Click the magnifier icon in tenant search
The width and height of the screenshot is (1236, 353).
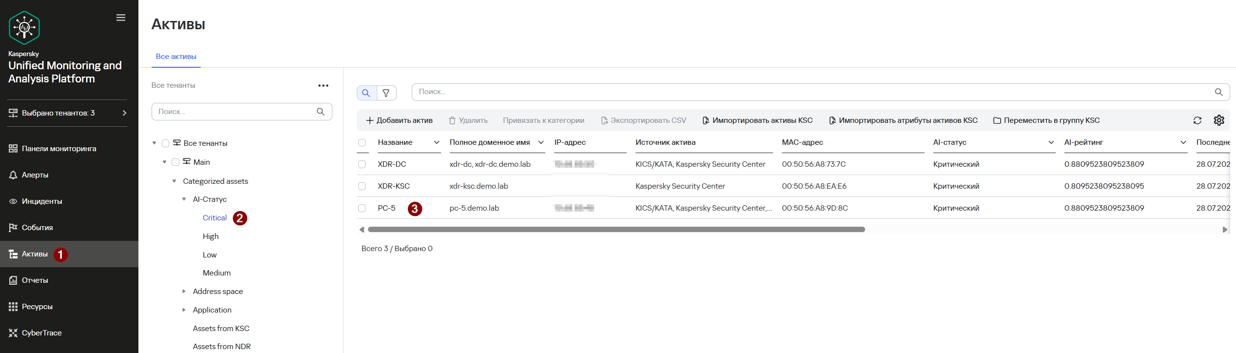321,112
